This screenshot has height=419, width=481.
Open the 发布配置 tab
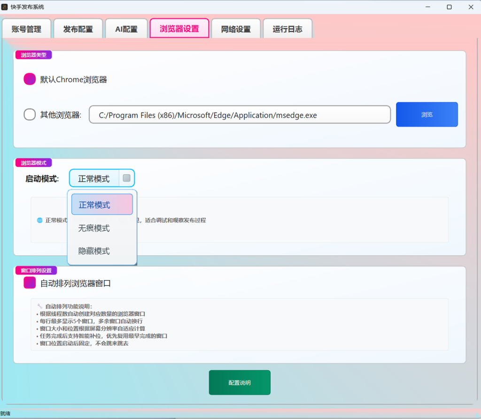tap(78, 29)
